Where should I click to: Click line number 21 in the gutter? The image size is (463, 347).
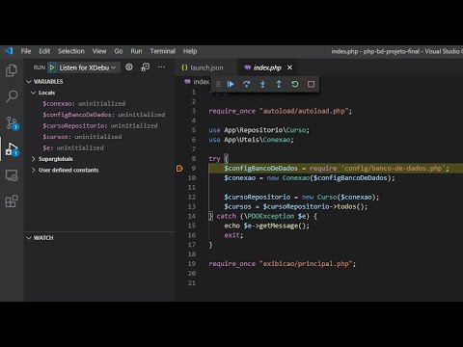click(192, 283)
